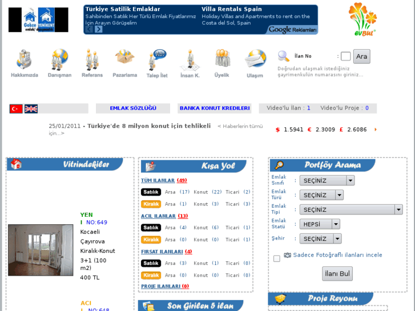The height and width of the screenshot is (311, 415).
Task: Click the İlan No input field
Action: click(x=346, y=56)
